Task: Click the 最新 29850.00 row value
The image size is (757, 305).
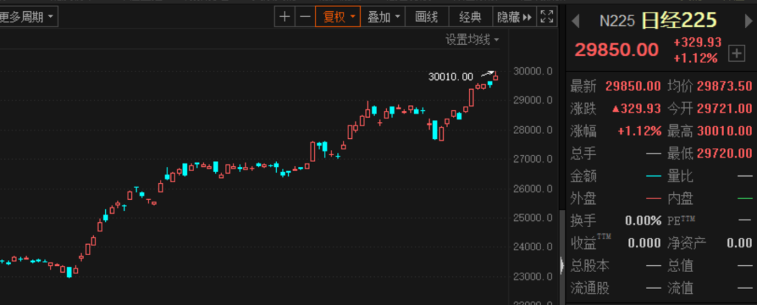Action: pyautogui.click(x=633, y=86)
